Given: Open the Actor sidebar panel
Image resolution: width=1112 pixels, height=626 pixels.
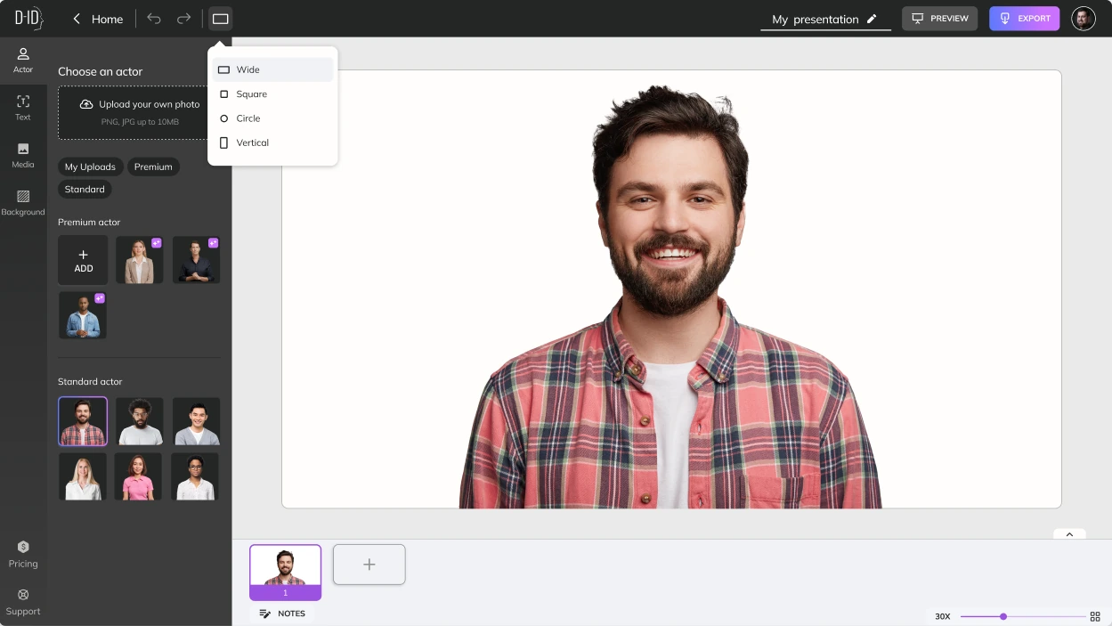Looking at the screenshot, I should coord(23,61).
